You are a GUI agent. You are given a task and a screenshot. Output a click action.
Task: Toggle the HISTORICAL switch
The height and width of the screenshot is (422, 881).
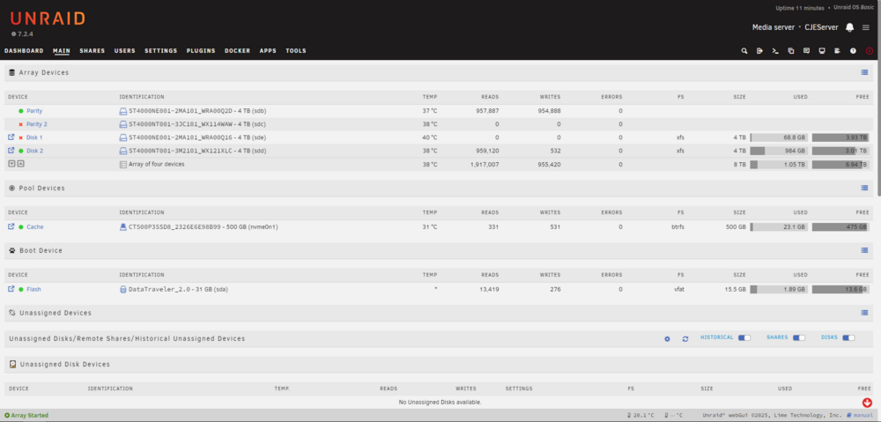pyautogui.click(x=744, y=337)
